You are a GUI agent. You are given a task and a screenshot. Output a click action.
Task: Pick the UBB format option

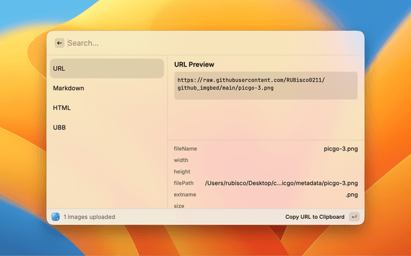click(107, 127)
